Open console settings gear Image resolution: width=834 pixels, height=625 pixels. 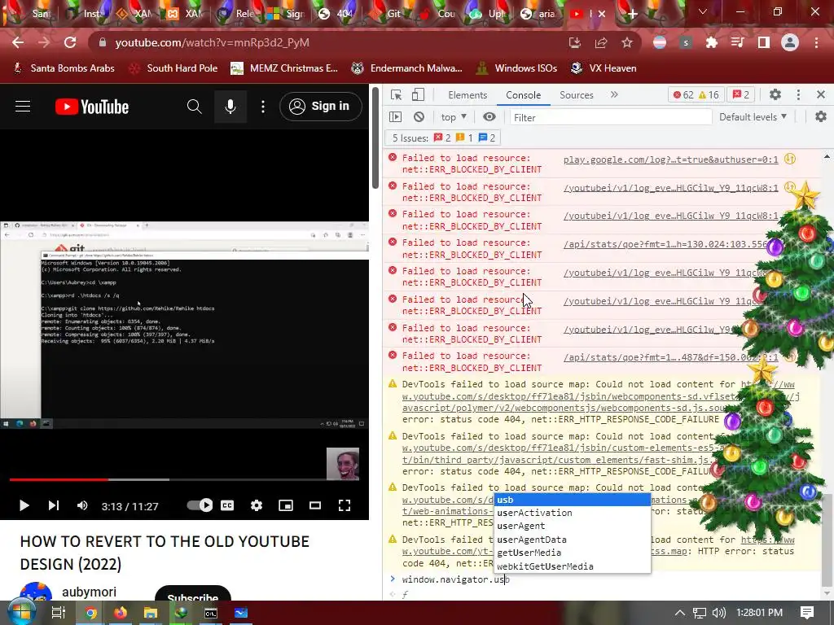[x=821, y=117]
